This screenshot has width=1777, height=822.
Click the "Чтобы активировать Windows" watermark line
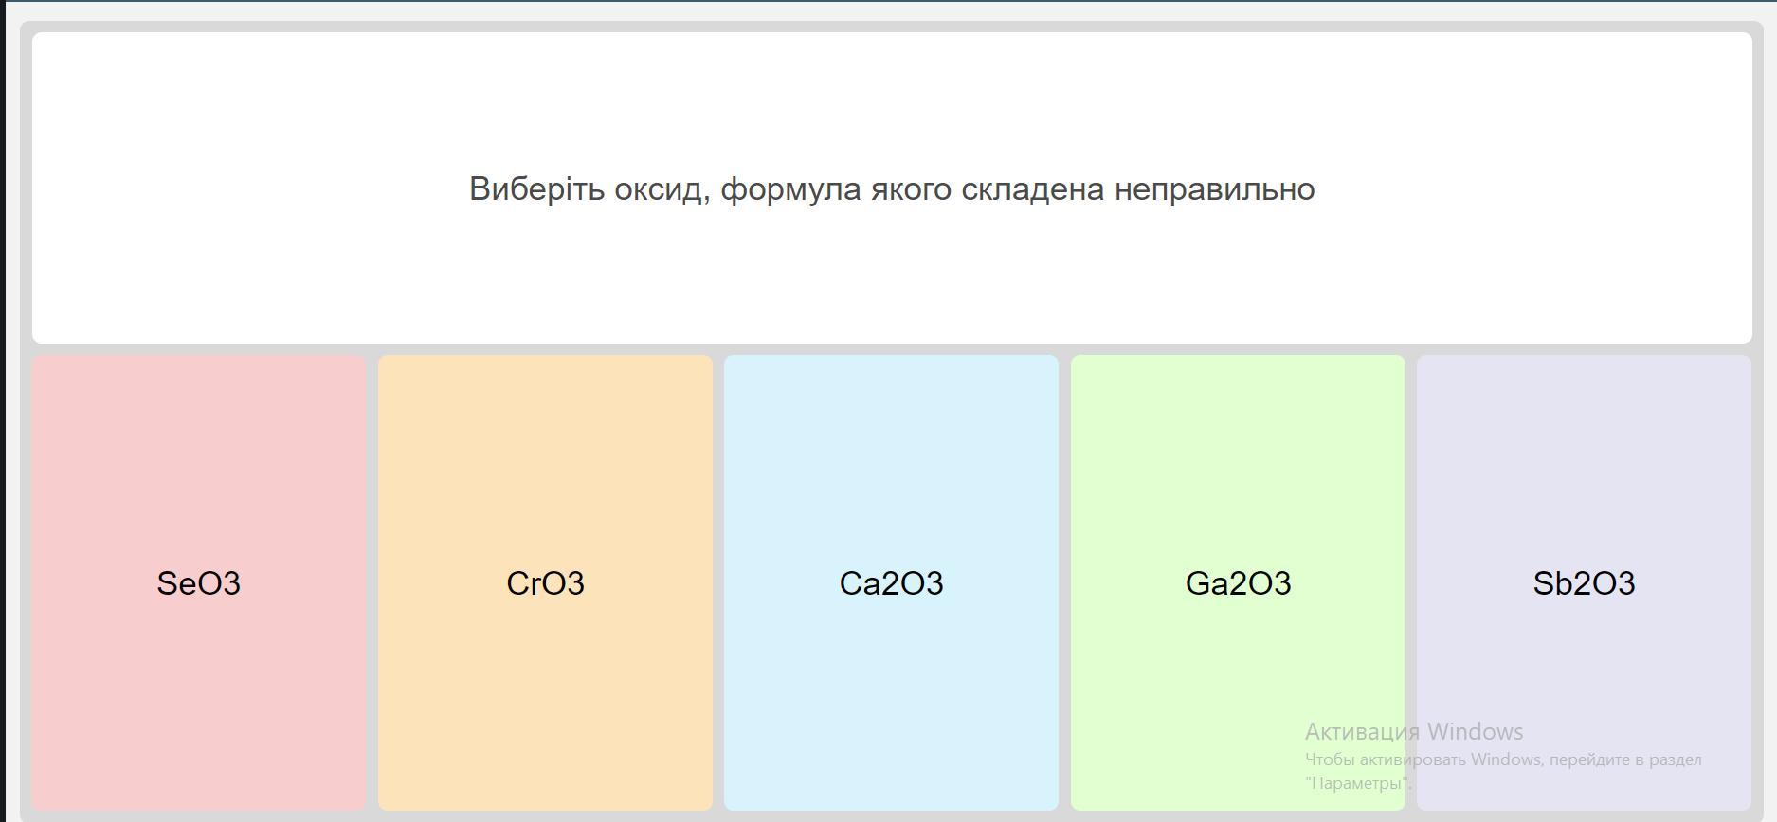1502,759
